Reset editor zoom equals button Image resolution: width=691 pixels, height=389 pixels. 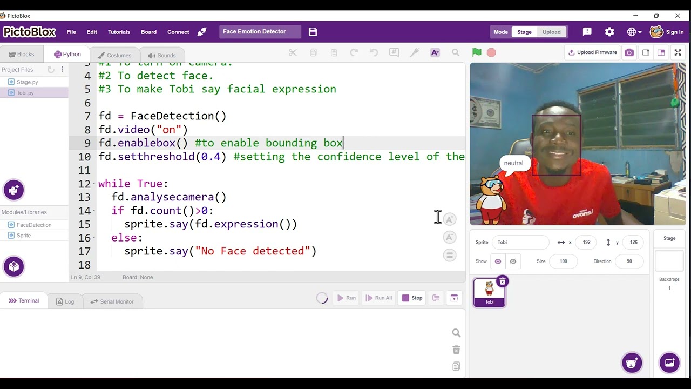click(449, 255)
